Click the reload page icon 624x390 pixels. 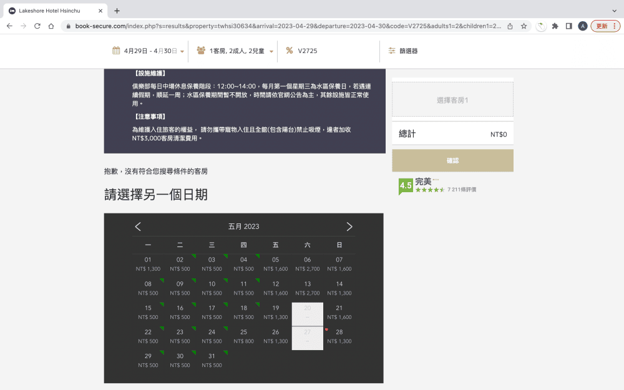coord(38,26)
